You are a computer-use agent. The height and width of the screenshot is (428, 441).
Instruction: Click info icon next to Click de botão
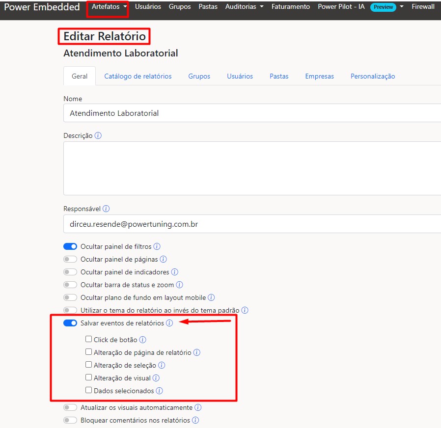tap(143, 340)
